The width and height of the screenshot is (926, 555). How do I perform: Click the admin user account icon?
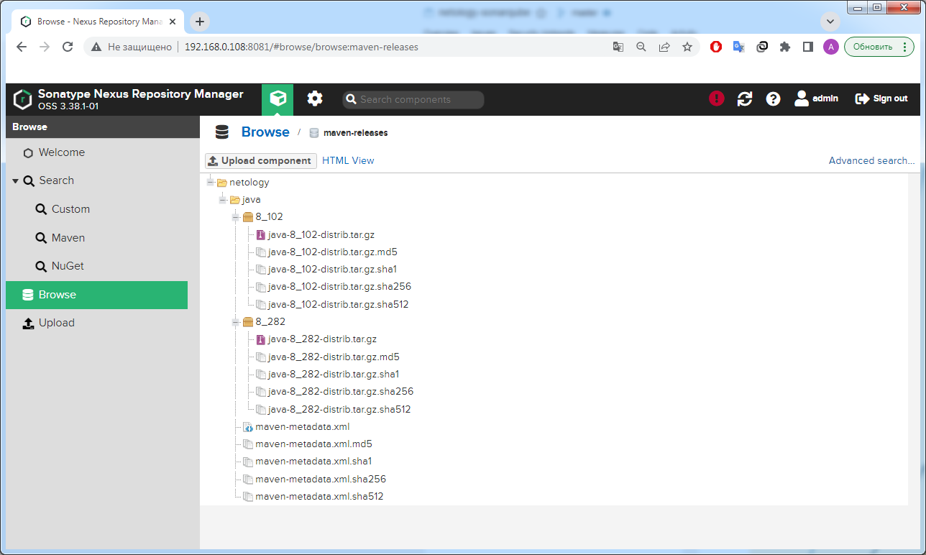click(816, 98)
